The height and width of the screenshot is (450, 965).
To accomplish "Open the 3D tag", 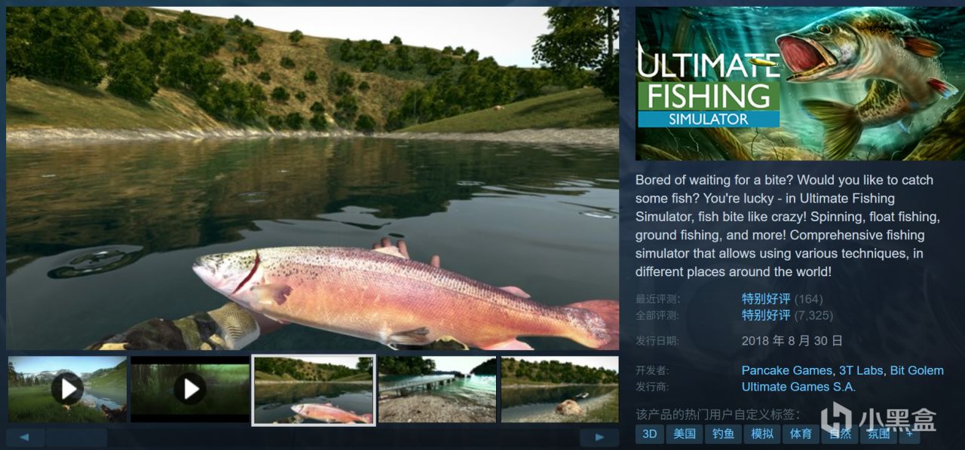I will point(650,434).
